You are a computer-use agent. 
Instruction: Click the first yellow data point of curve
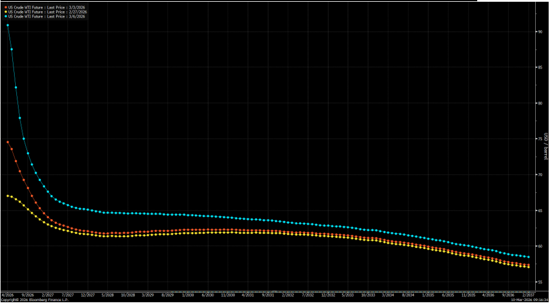tap(8, 196)
